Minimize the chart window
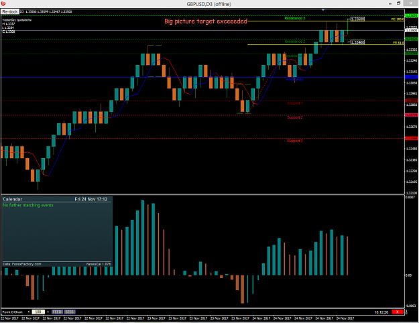The image size is (419, 323). click(390, 3)
